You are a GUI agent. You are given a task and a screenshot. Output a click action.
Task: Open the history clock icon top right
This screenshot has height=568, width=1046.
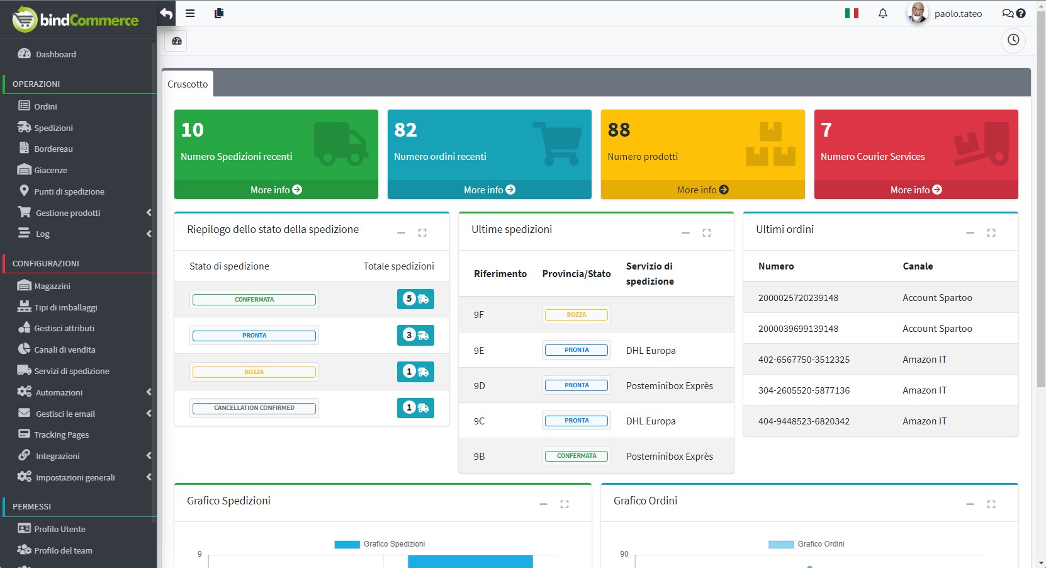tap(1013, 41)
